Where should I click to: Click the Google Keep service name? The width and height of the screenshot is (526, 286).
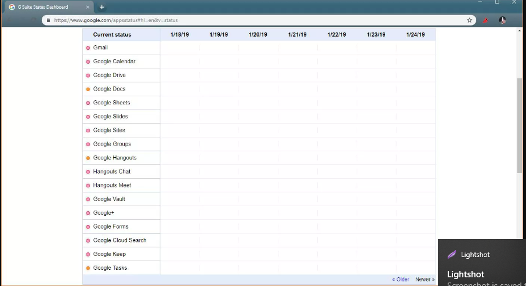coord(110,254)
